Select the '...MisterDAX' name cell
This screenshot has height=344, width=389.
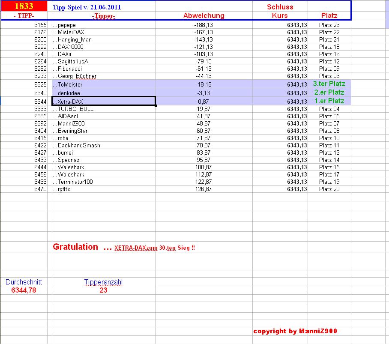point(103,32)
